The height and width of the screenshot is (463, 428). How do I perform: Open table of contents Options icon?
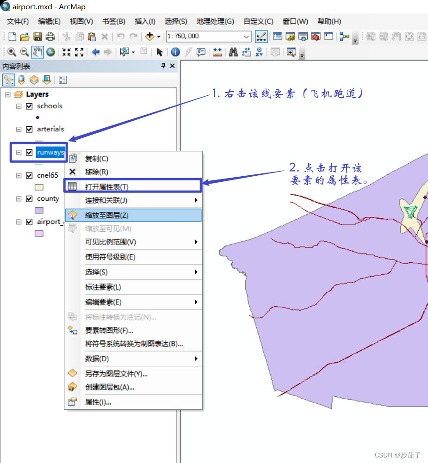(62, 80)
